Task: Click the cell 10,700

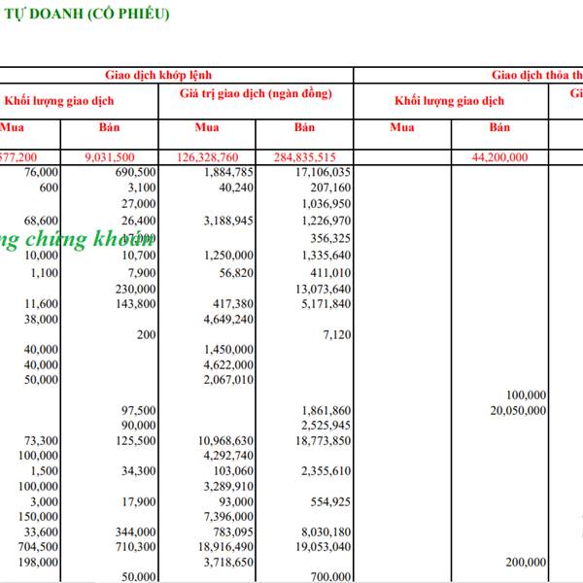Action: point(139,256)
